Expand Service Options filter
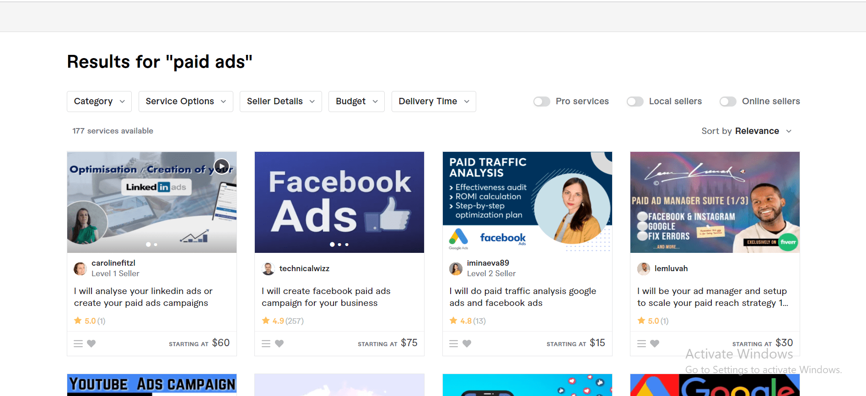The height and width of the screenshot is (396, 866). pyautogui.click(x=186, y=102)
